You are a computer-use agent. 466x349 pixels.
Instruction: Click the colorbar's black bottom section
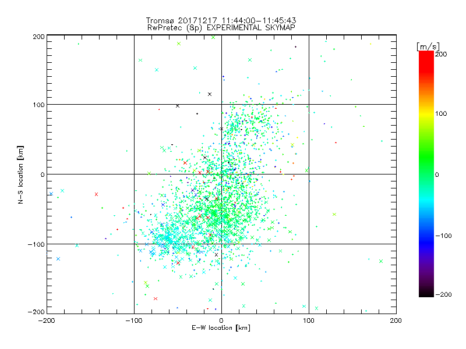pyautogui.click(x=426, y=293)
